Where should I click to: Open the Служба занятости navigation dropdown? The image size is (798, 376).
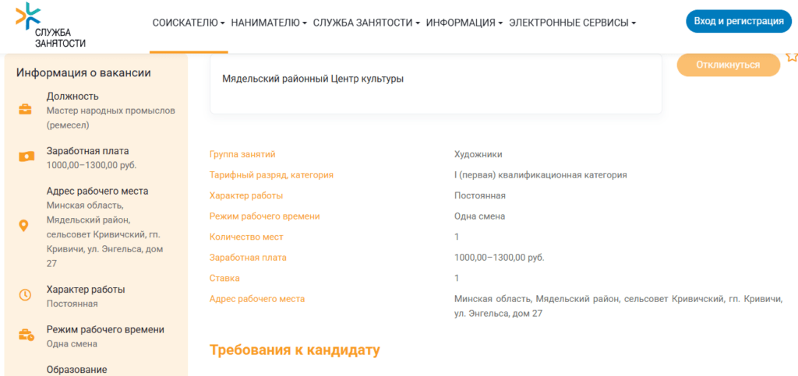tap(366, 23)
